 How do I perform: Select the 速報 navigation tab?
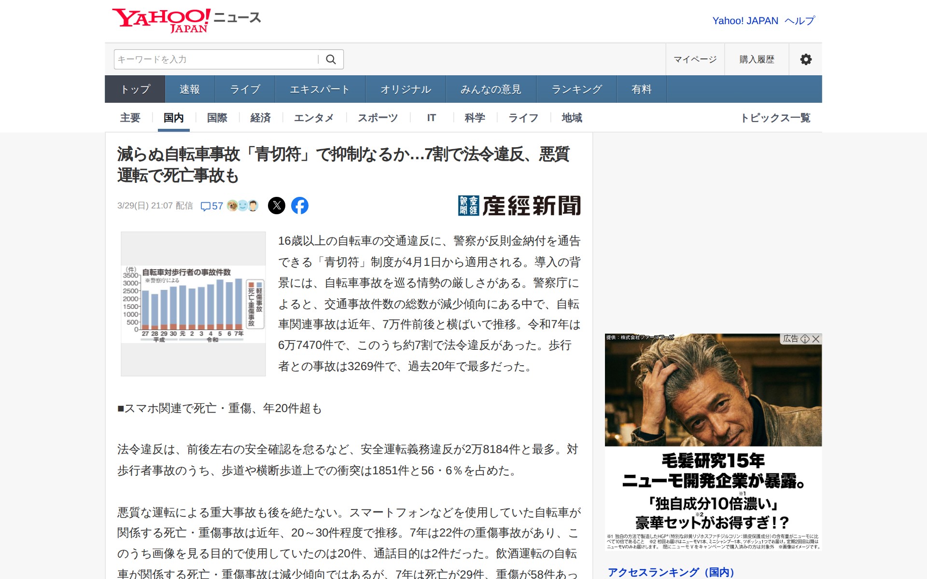coord(189,89)
